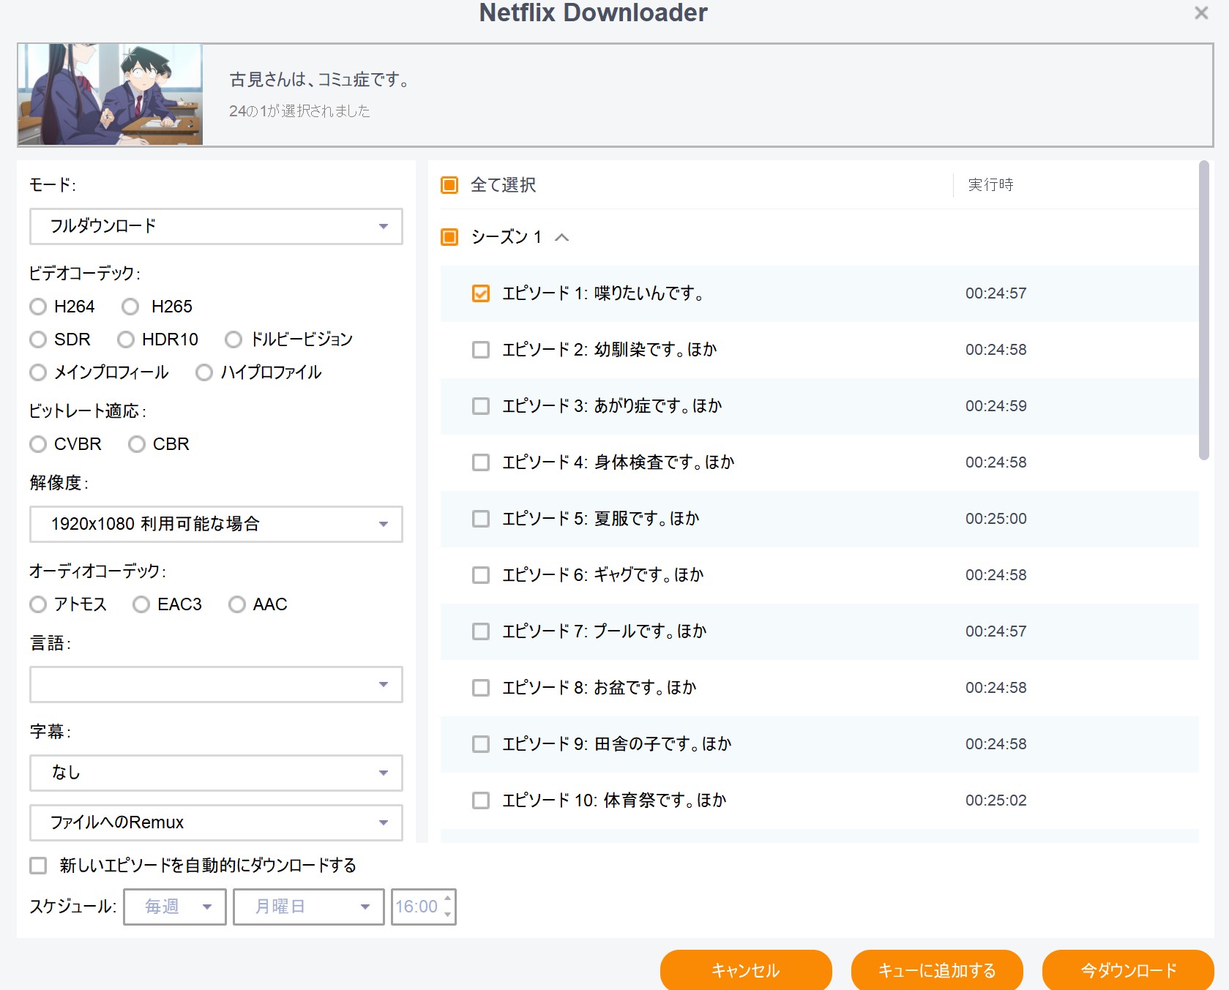This screenshot has height=990, width=1229.
Task: Click the キューに追加する button
Action: click(x=937, y=970)
